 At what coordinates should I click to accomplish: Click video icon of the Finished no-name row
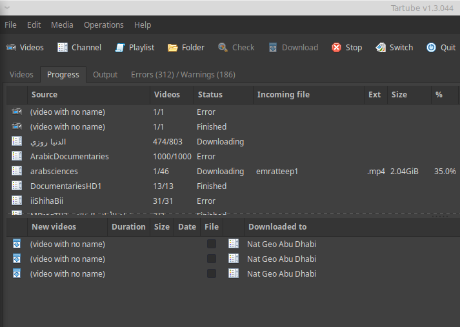tap(17, 126)
